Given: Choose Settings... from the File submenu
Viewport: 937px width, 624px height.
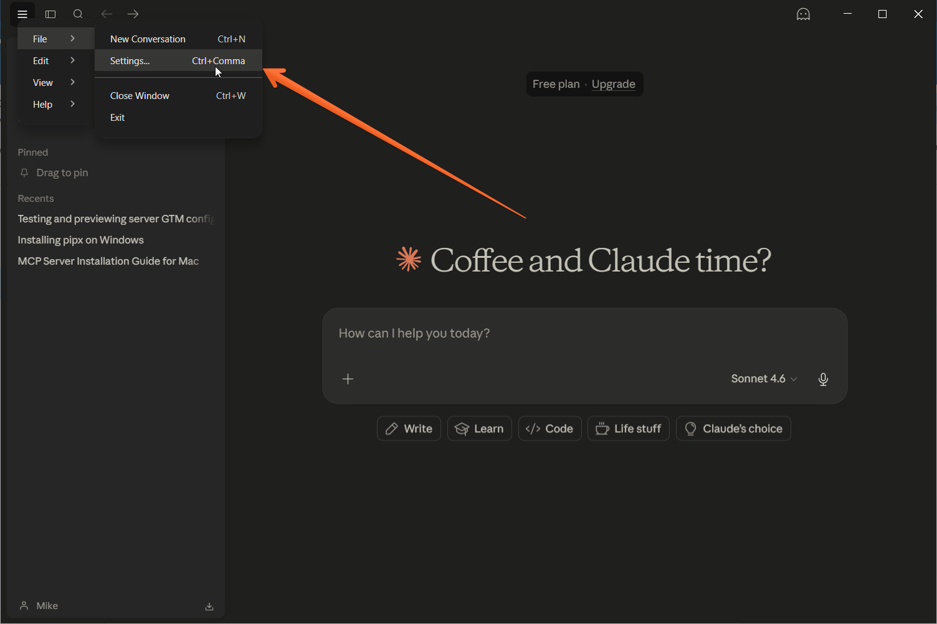Looking at the screenshot, I should [178, 60].
